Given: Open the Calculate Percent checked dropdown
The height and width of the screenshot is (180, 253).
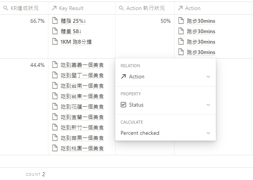Looking at the screenshot, I should (x=166, y=133).
